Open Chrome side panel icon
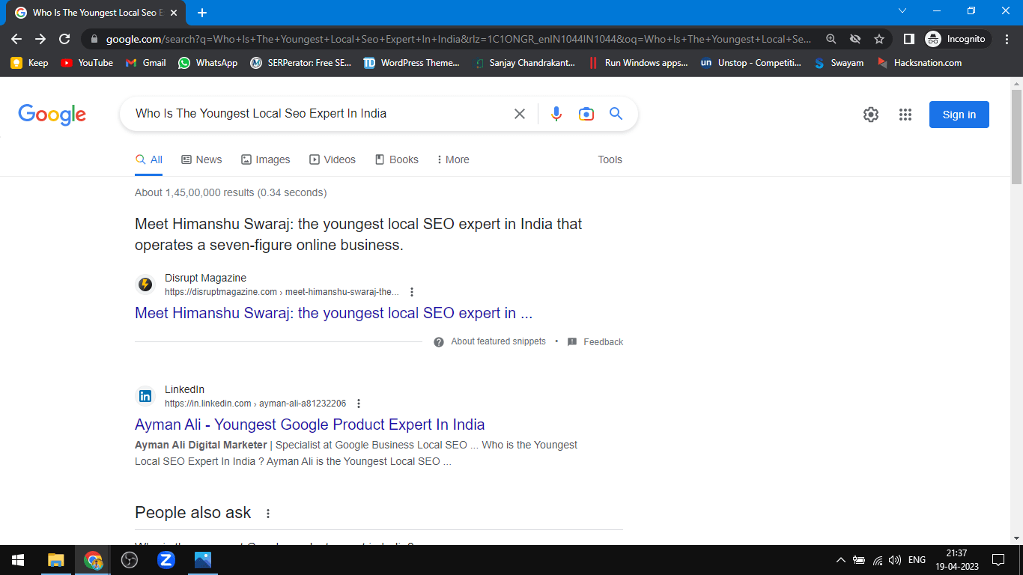Image resolution: width=1023 pixels, height=575 pixels. [908, 39]
